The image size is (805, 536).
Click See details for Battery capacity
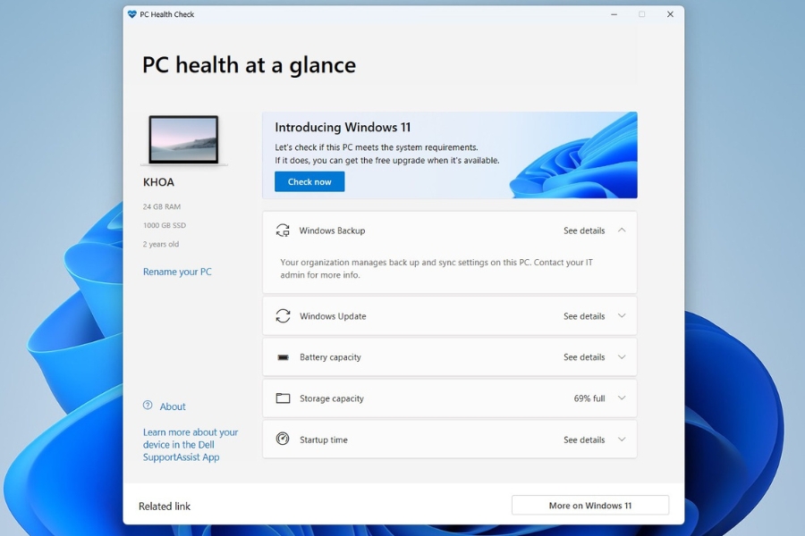pyautogui.click(x=584, y=357)
